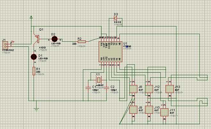211x129 pixels.
Task: Select the X1 crystal symbol
Action: tap(99, 80)
